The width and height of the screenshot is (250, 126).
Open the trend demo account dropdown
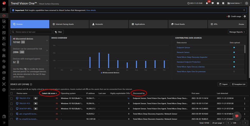click(234, 3)
